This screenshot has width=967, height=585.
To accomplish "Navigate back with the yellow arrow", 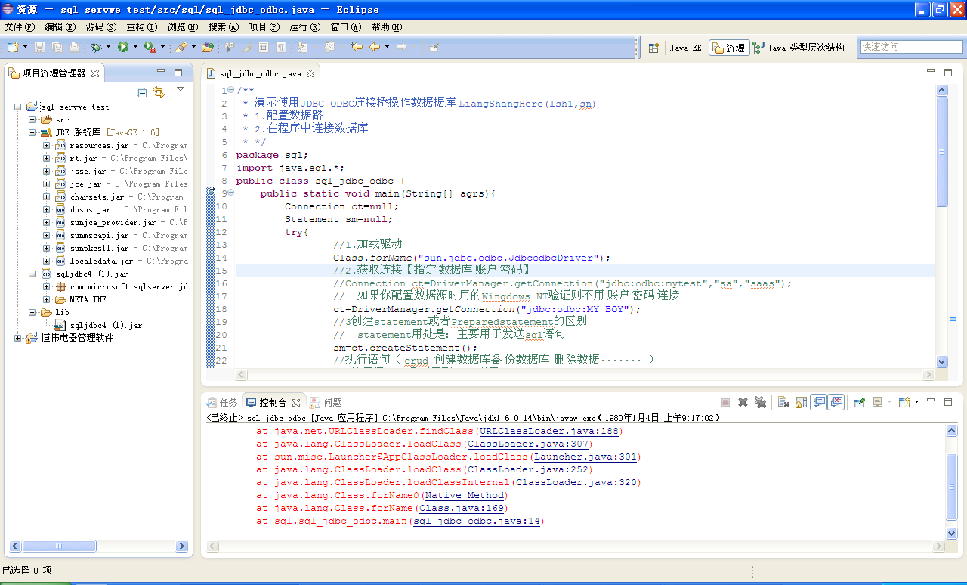I will click(375, 47).
